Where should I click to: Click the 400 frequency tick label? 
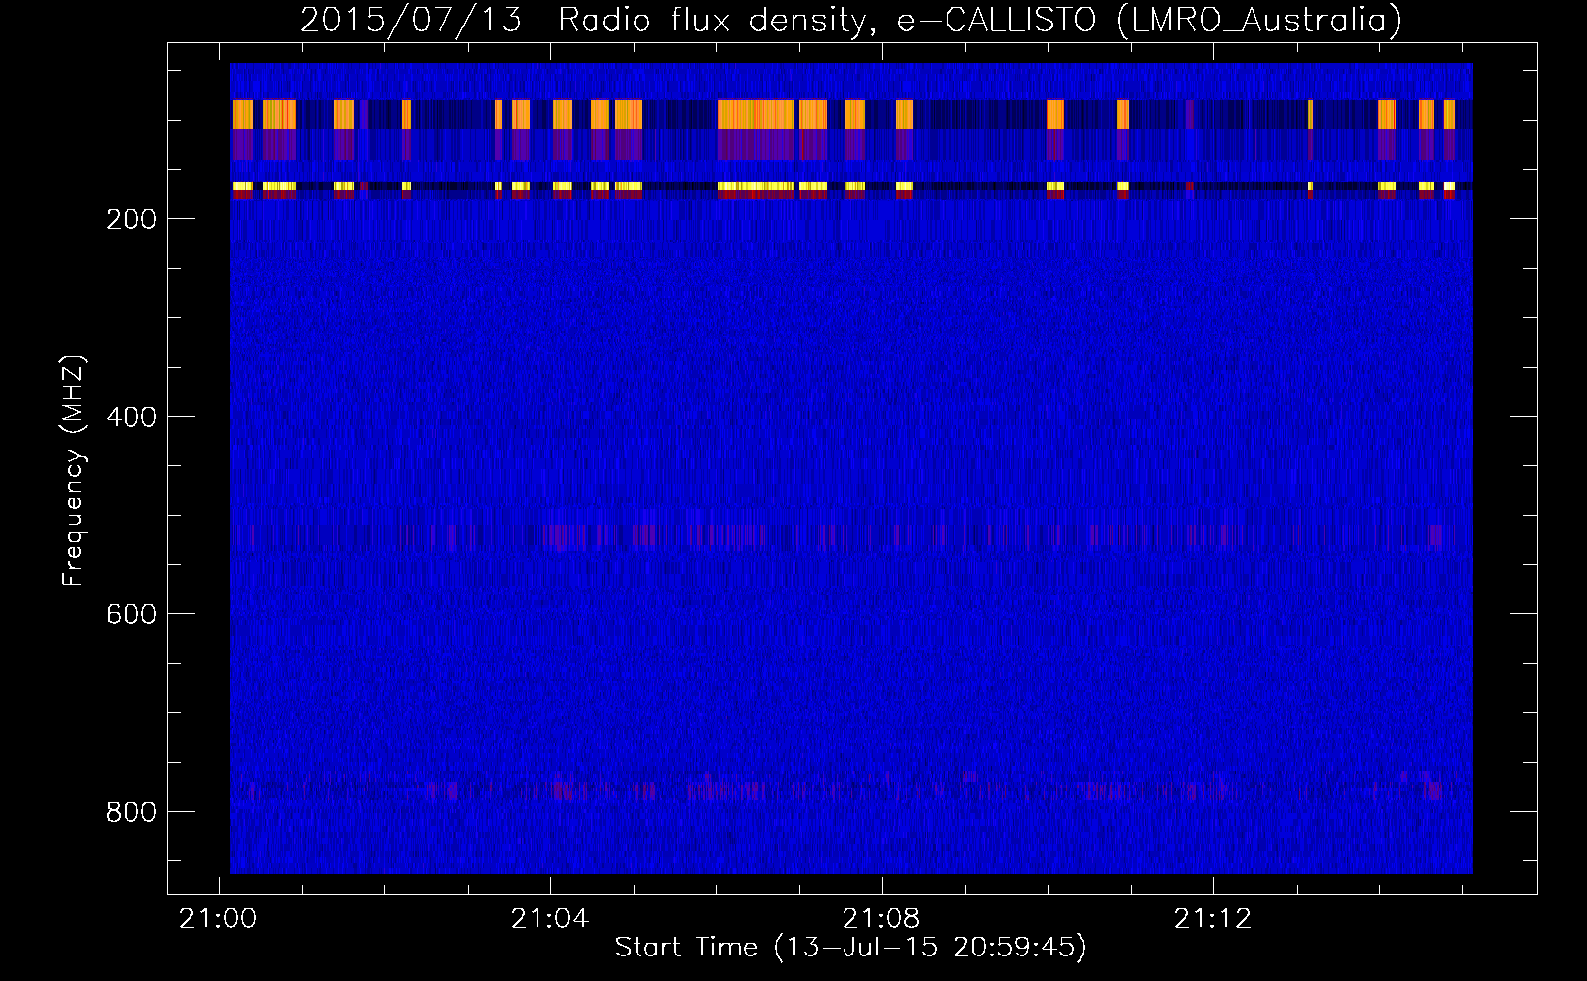(x=130, y=417)
